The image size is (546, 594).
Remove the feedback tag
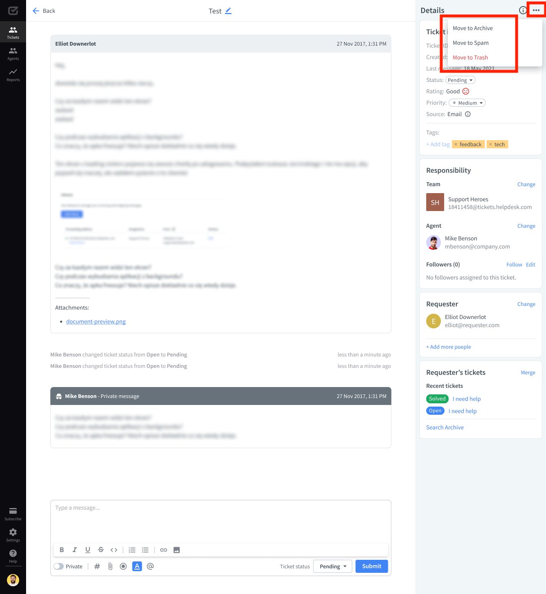(456, 144)
